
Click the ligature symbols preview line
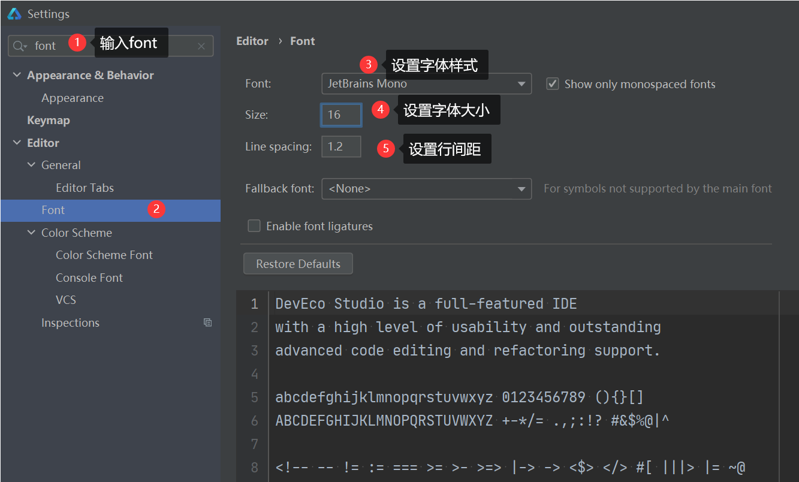coord(510,468)
